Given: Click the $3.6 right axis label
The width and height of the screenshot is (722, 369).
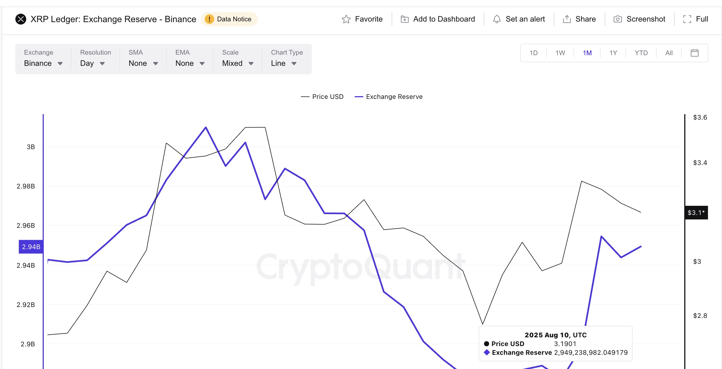Looking at the screenshot, I should click(x=700, y=117).
